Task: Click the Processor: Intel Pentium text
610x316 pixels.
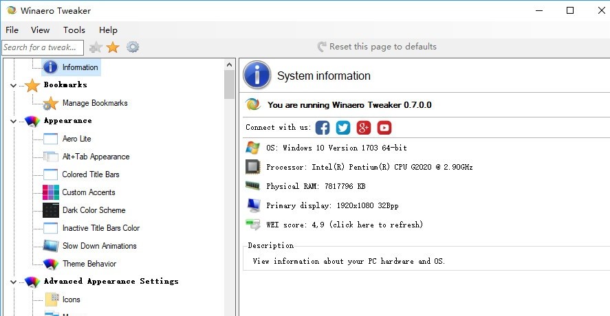Action: (x=369, y=167)
